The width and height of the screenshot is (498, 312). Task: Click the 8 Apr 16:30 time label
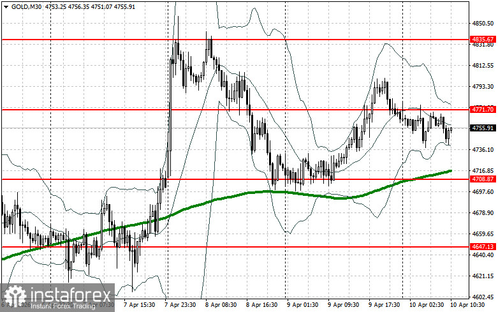(261, 305)
